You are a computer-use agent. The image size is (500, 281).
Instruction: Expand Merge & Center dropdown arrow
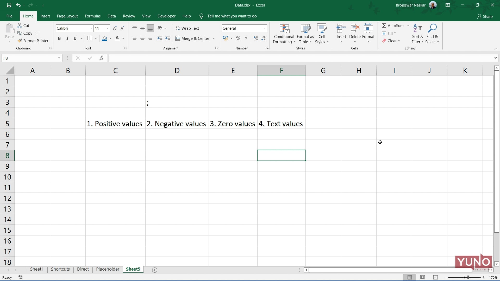[214, 38]
